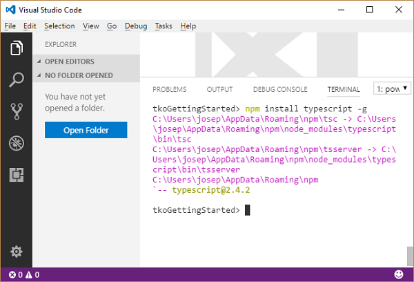Screen dimensions: 414x282
Task: Open the Manage gear icon
Action: point(17,252)
